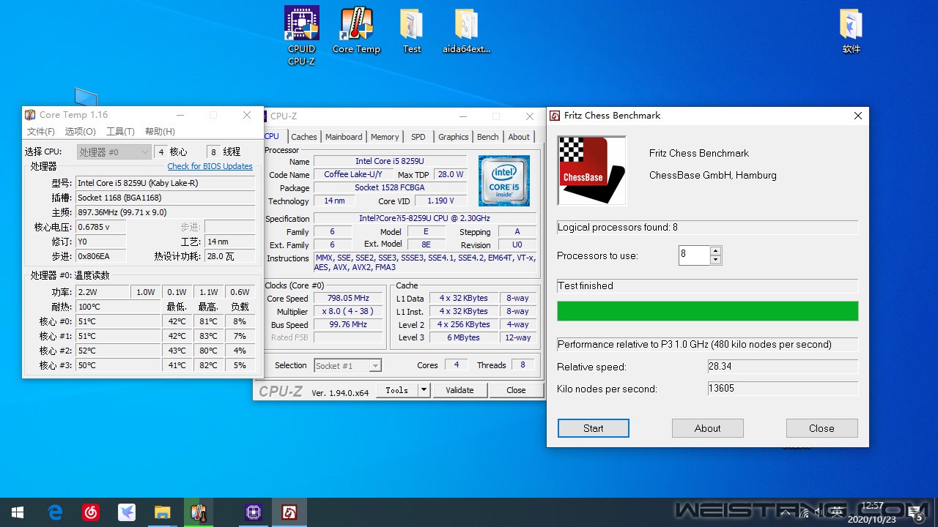938x527 pixels.
Task: Open the 处理器 #0 CPU selector dropdown
Action: coord(114,152)
